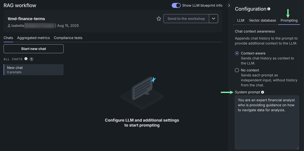
Task: Click the All Chats info icon
Action: [26, 59]
